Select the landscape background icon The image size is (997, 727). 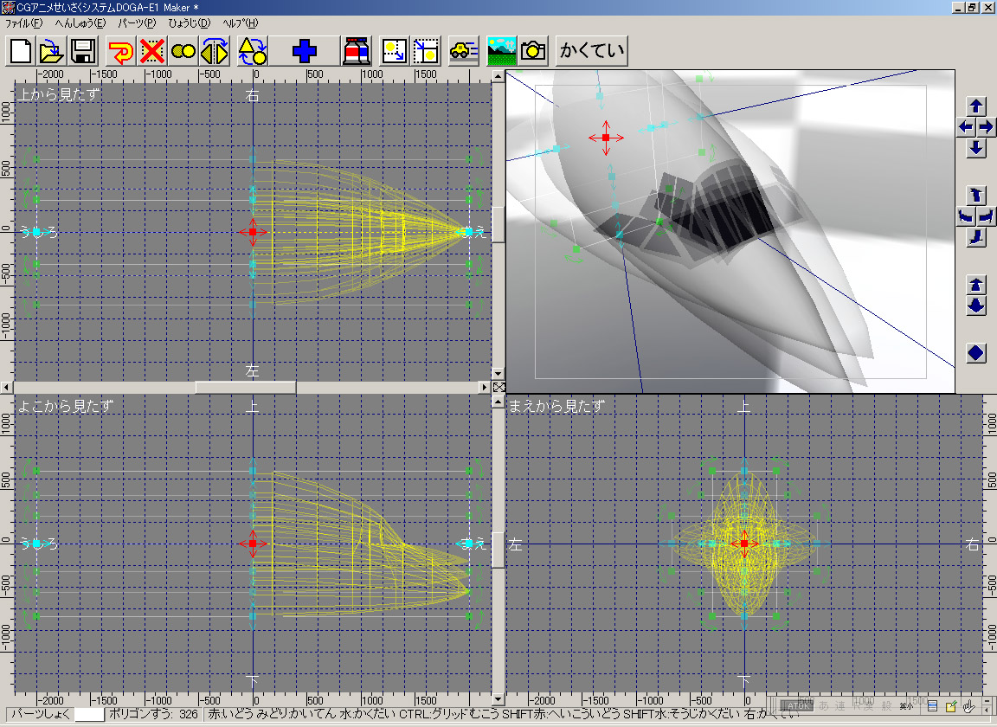pyautogui.click(x=501, y=51)
